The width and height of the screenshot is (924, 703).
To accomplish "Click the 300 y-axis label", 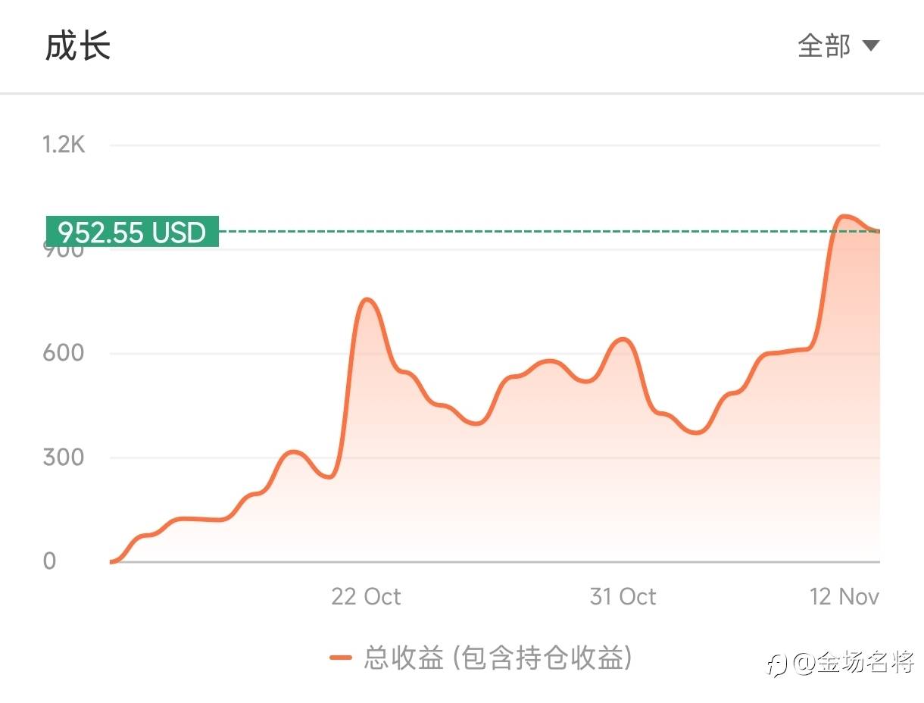I will click(x=61, y=458).
